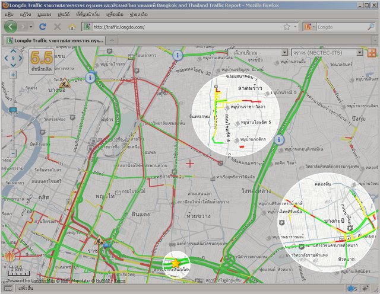Bookmark this page with the star icon
The width and height of the screenshot is (380, 294).
[287, 27]
